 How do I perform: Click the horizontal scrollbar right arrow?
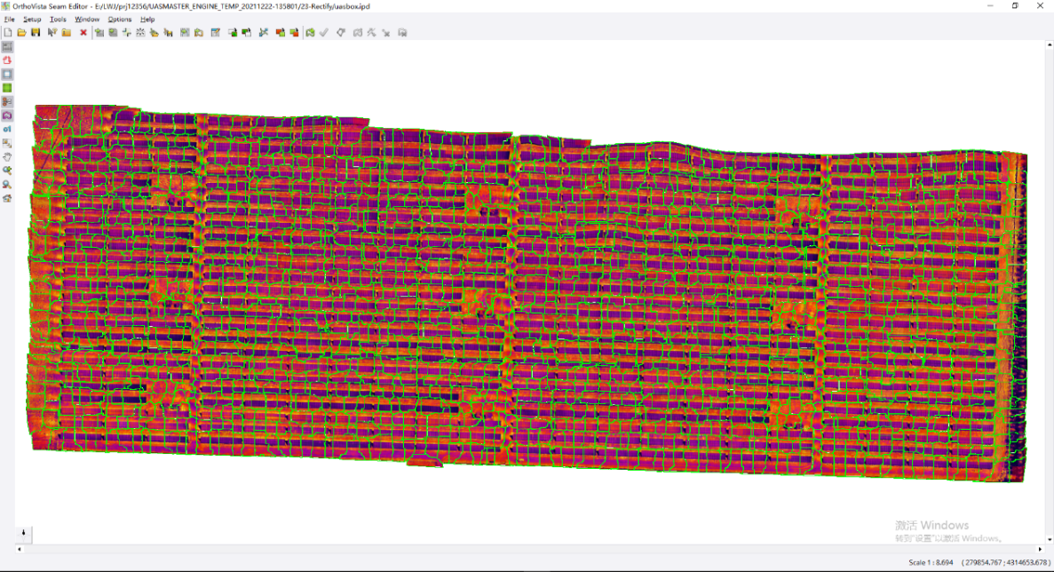pos(1038,549)
